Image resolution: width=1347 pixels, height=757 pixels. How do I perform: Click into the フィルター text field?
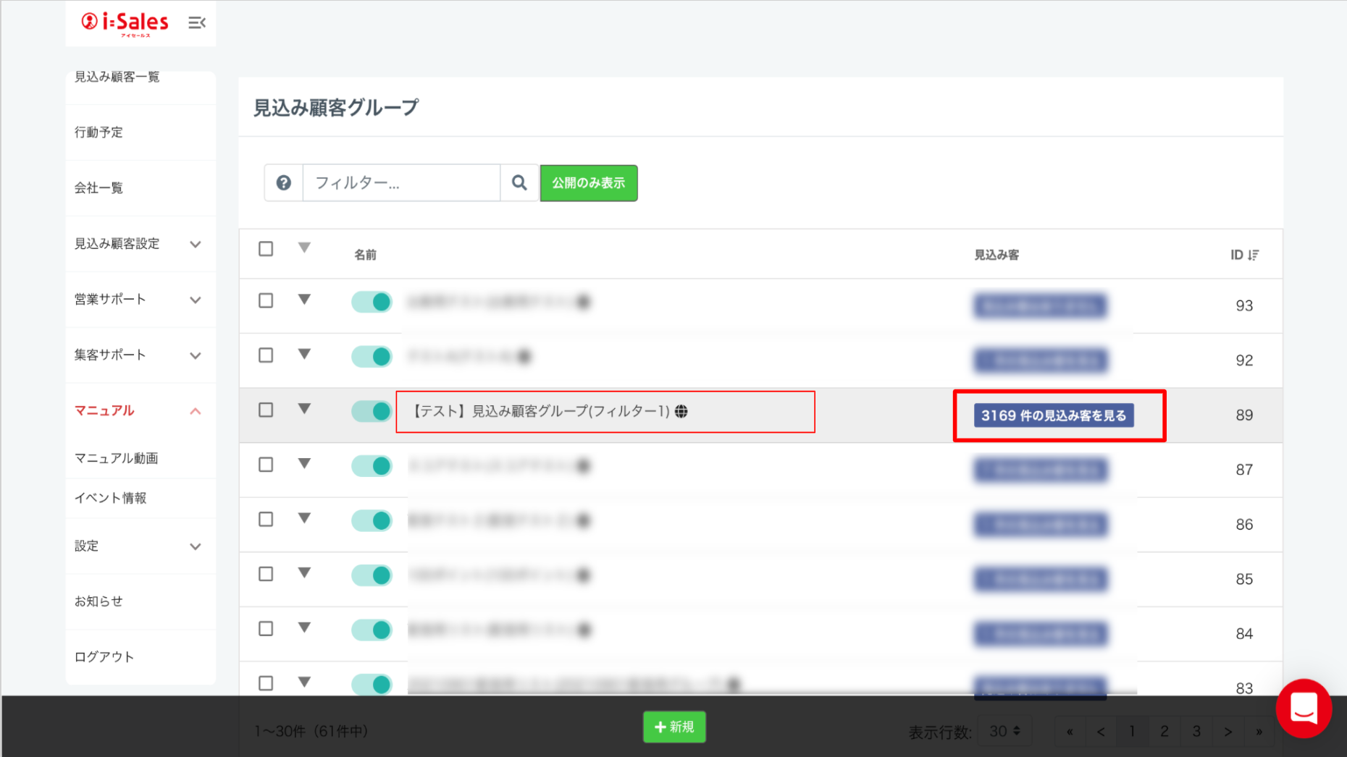click(x=401, y=183)
